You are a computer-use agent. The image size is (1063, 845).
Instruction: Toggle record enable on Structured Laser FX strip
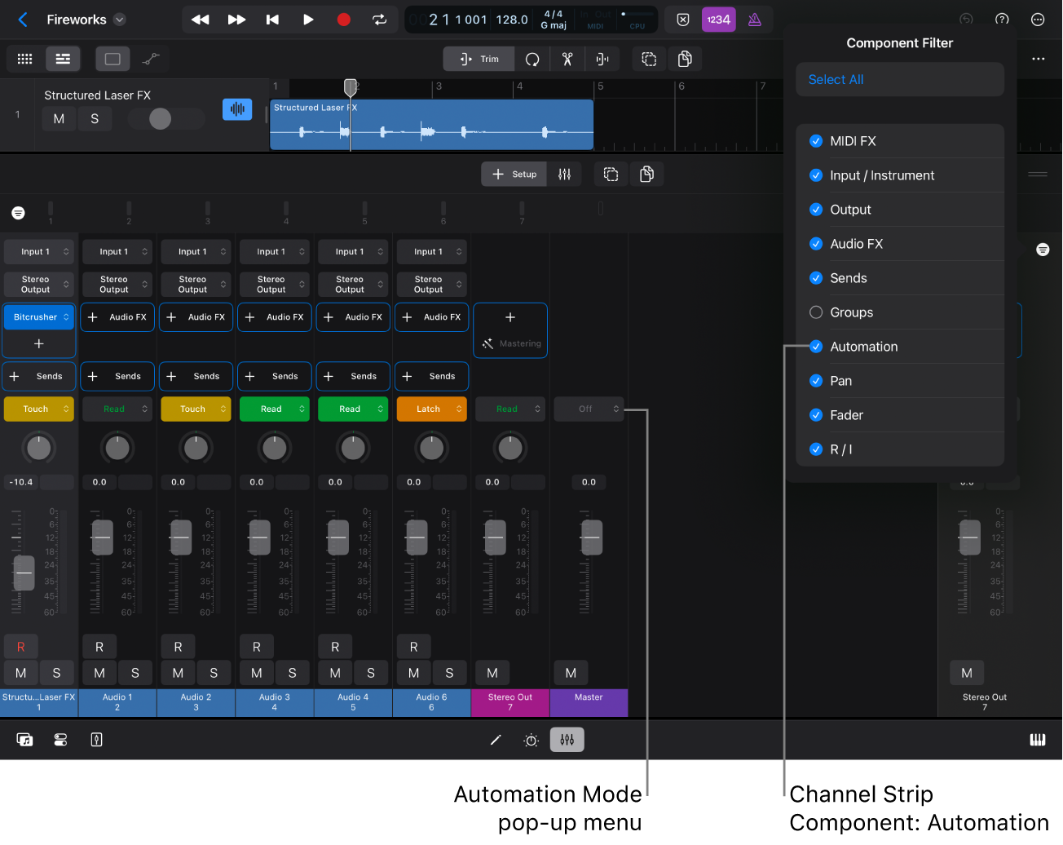(x=21, y=647)
